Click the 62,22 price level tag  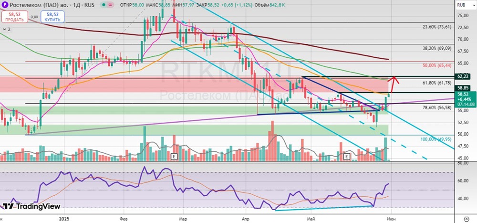tap(462, 76)
